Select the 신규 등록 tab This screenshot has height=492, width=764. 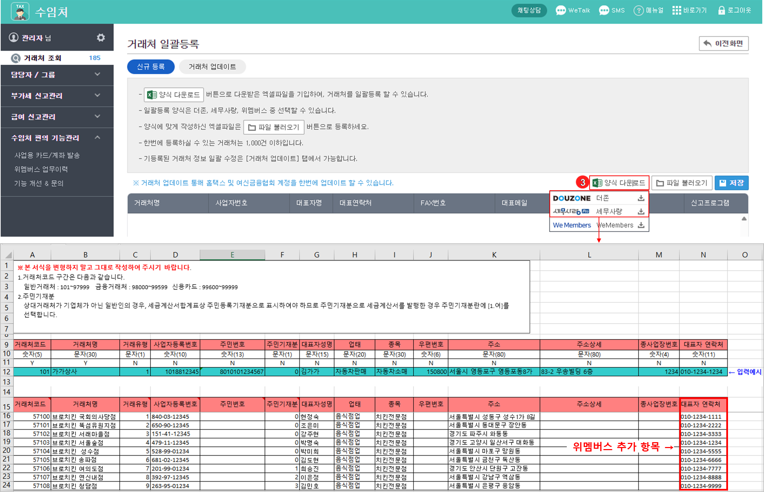(x=151, y=67)
